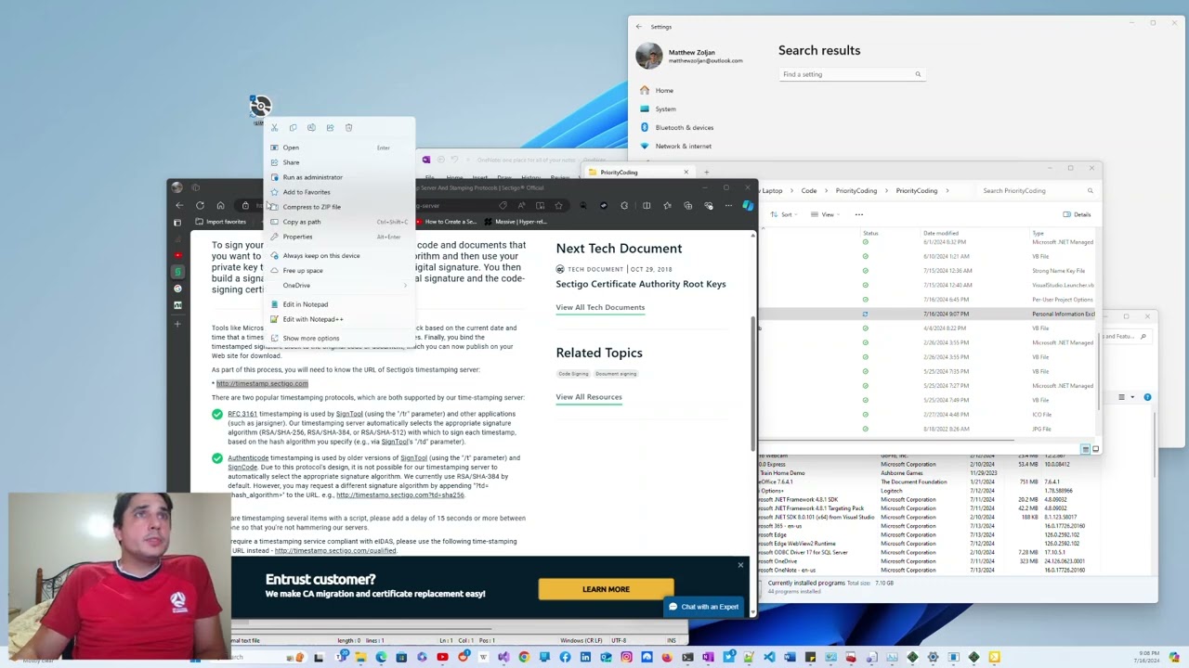
Task: Open browser Favorites star-list icon
Action: [667, 205]
